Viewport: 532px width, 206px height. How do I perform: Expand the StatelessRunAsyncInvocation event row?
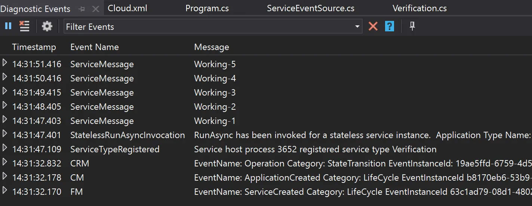click(4, 134)
